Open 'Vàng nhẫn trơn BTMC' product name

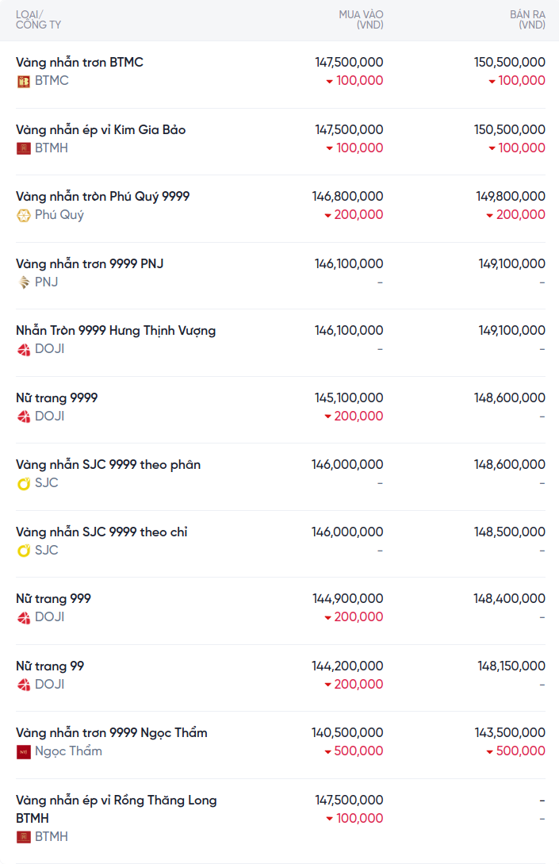coord(79,62)
